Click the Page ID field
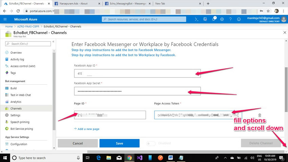 [110, 115]
